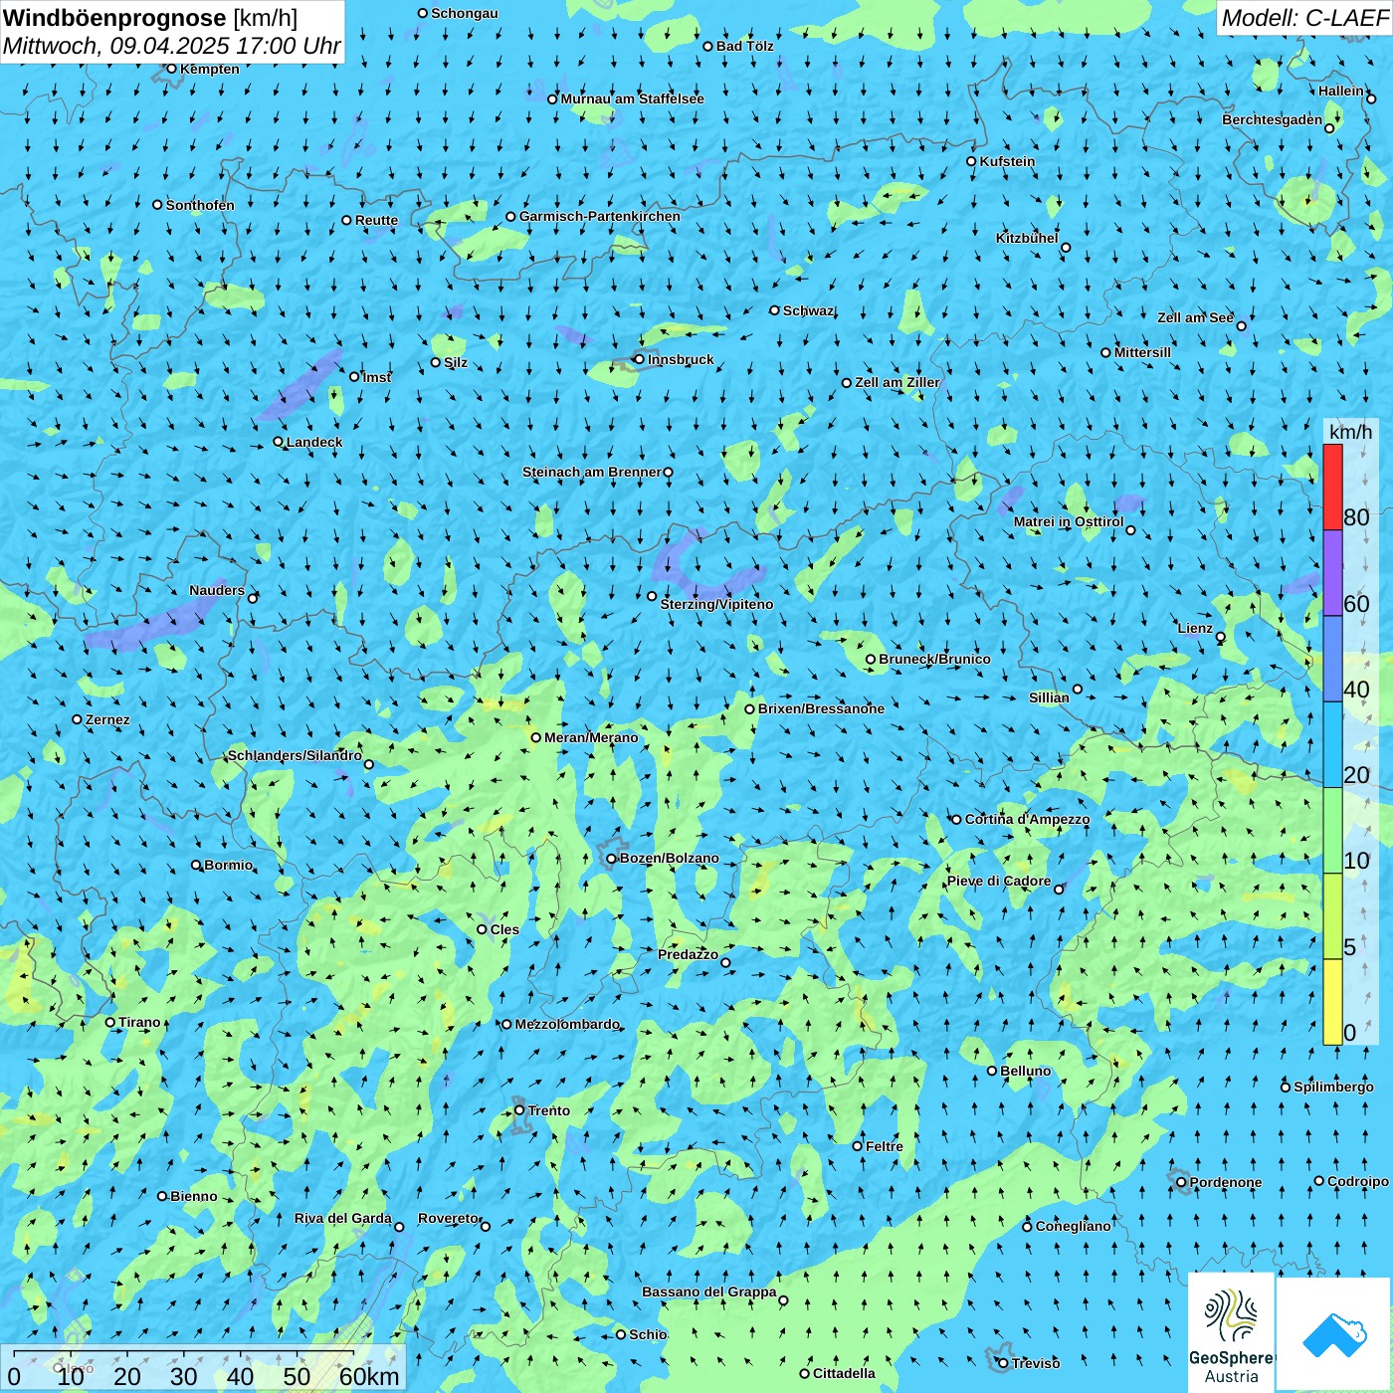The height and width of the screenshot is (1393, 1393).
Task: Pick the yellow legend segment between 0 and 5
Action: tap(1332, 1002)
